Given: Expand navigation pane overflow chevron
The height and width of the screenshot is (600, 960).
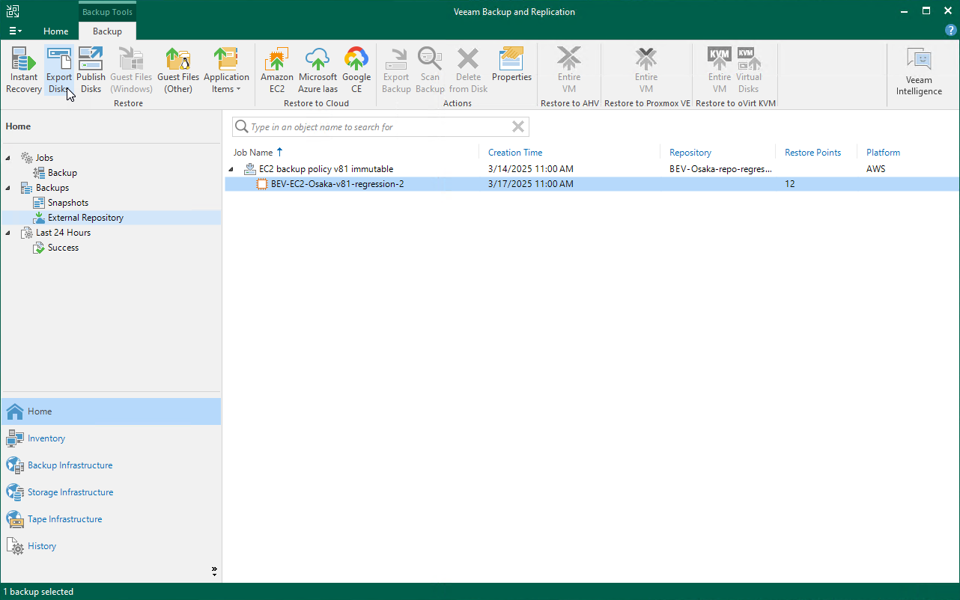Looking at the screenshot, I should pos(214,572).
